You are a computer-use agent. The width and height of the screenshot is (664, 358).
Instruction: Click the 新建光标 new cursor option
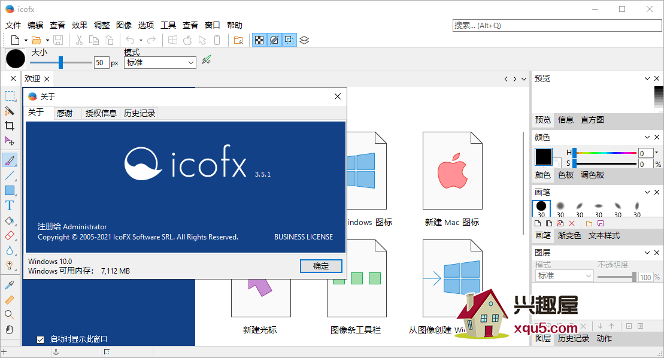point(260,330)
